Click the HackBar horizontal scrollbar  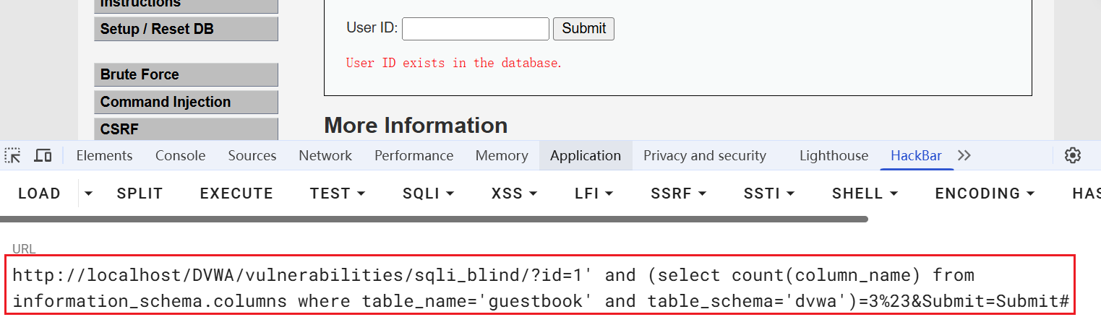point(434,219)
